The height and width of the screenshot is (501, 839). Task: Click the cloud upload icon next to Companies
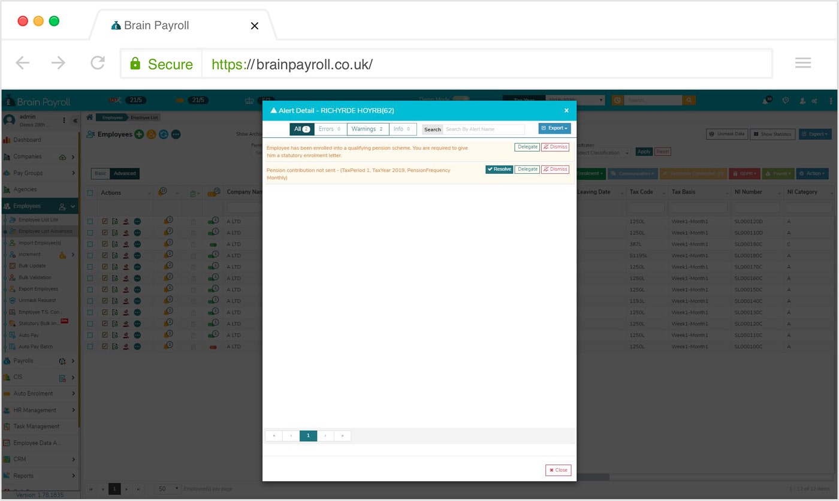click(x=63, y=157)
